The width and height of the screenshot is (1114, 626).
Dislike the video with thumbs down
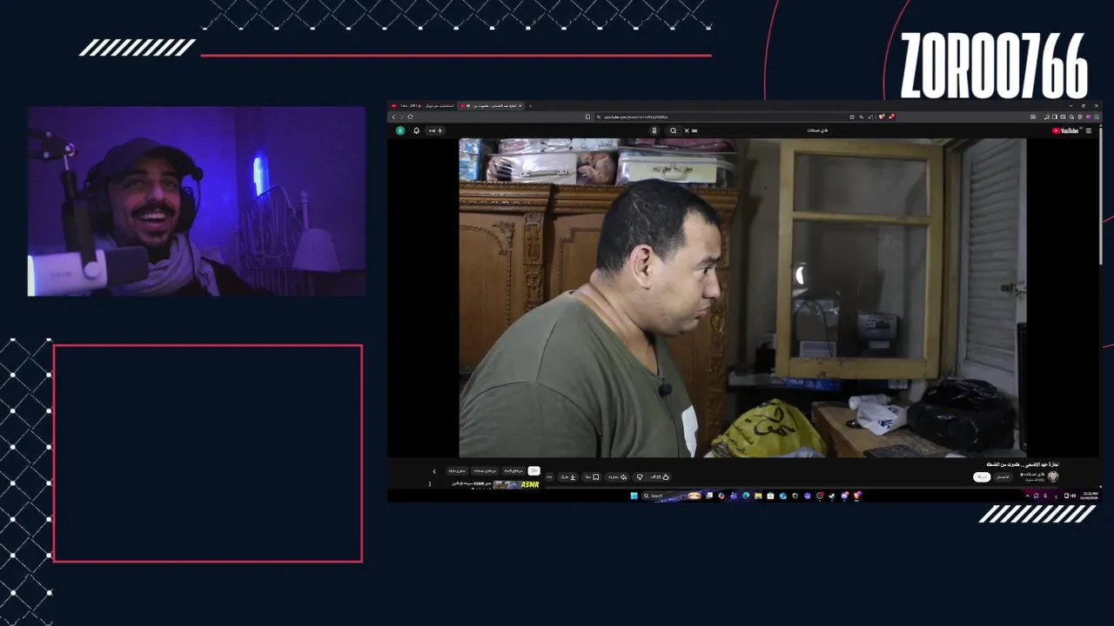[640, 477]
